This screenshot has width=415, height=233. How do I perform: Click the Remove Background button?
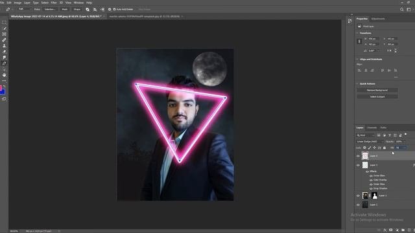coord(377,91)
